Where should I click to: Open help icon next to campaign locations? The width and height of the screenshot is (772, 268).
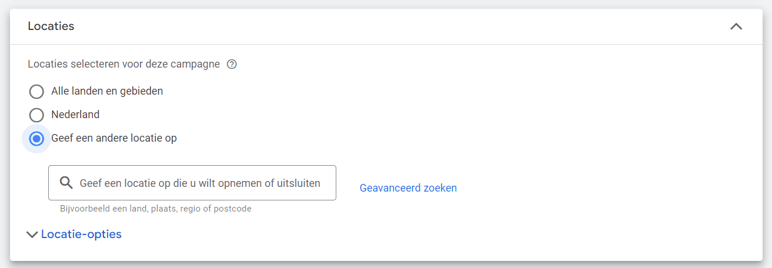pos(232,64)
